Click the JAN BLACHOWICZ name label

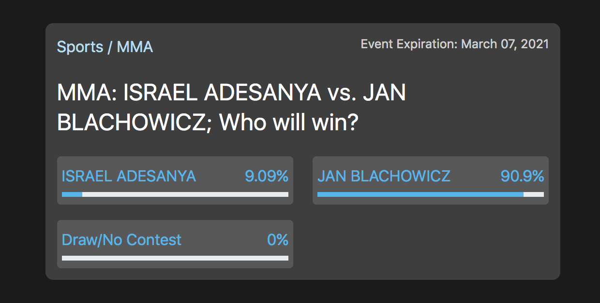tap(384, 176)
